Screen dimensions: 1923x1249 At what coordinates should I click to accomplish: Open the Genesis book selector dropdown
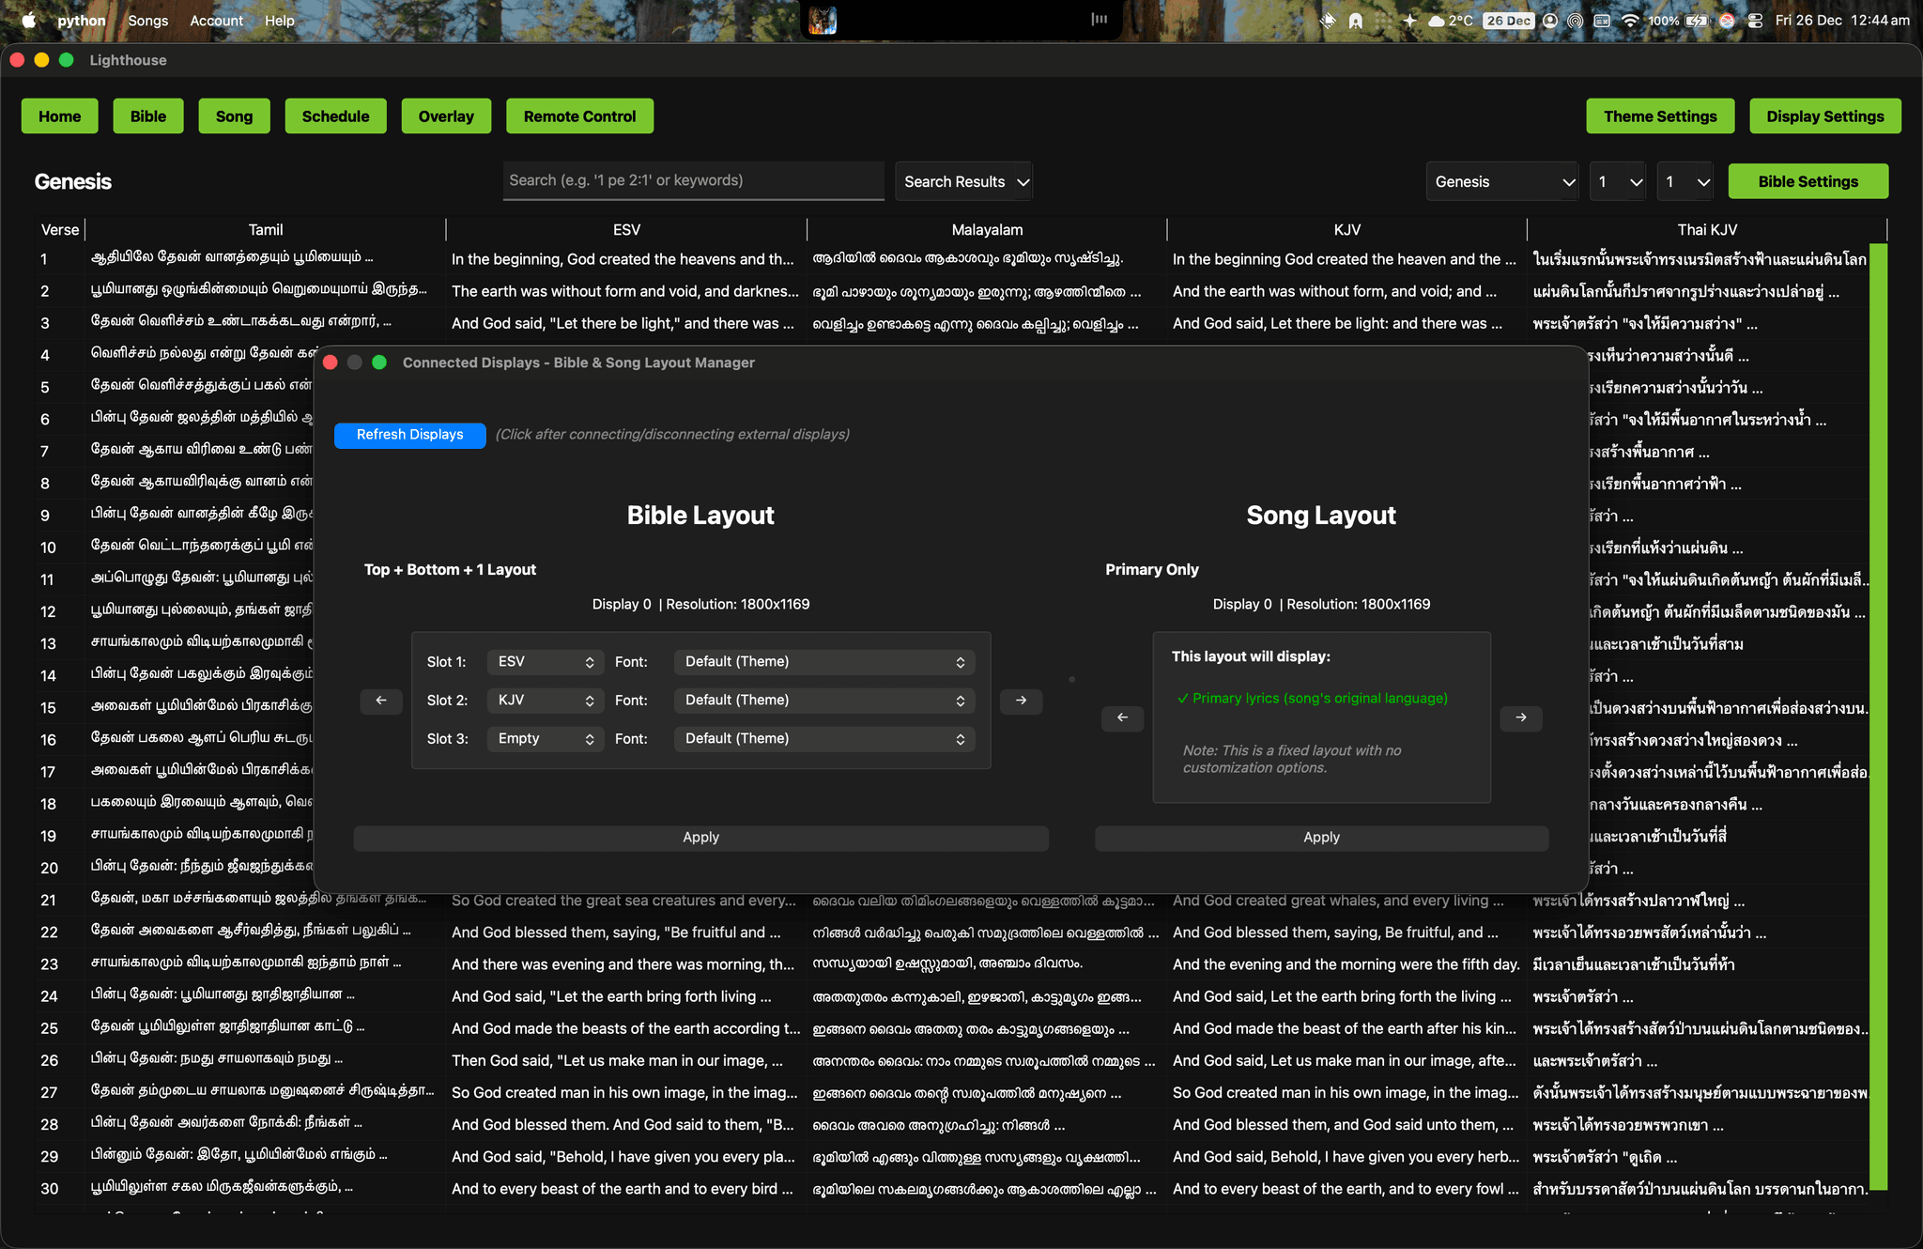click(1503, 182)
